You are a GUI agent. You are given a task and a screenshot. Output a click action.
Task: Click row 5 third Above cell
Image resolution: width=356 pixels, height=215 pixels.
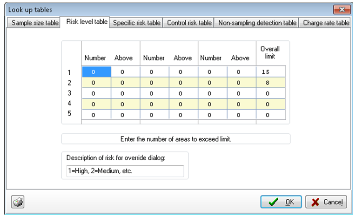(242, 115)
